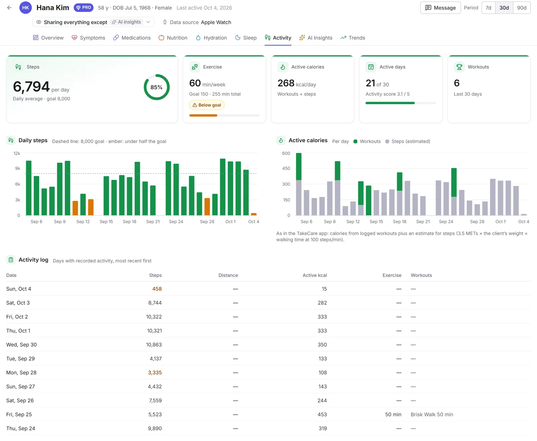The image size is (537, 441).
Task: Open the Medications tab
Action: (132, 38)
